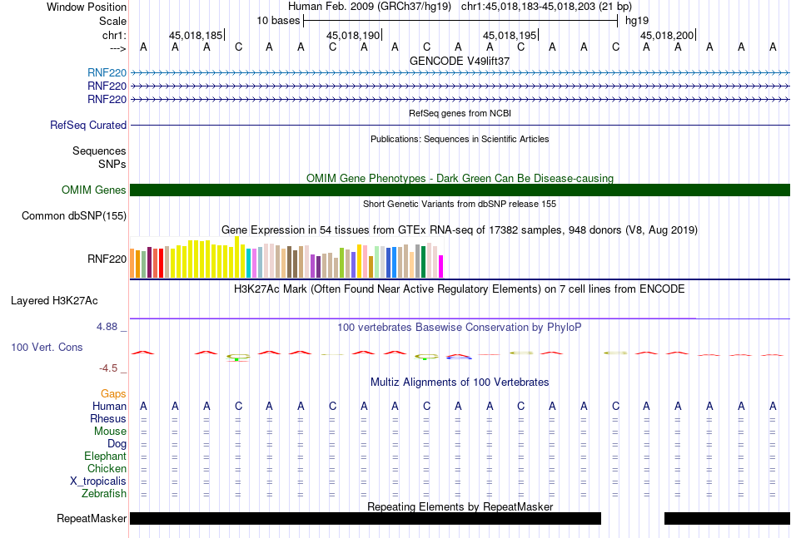The width and height of the screenshot is (791, 538).
Task: Click the RefSeq Curated gene line
Action: [460, 125]
